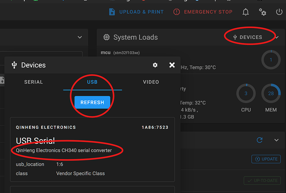The image size is (286, 193).
Task: Close the Devices dialog
Action: pos(172,65)
